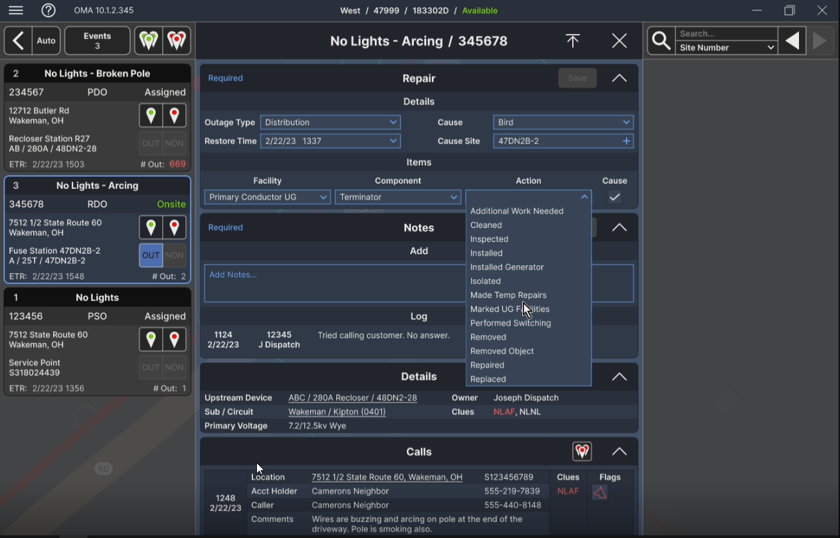Open the Outage Type dropdown
840x538 pixels.
click(x=331, y=122)
